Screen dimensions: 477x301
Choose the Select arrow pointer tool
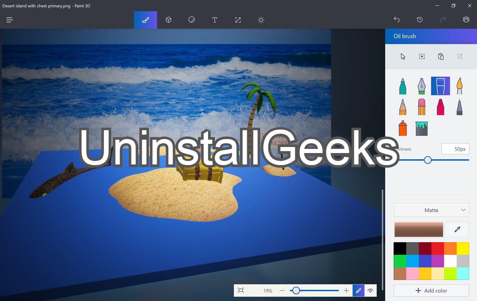point(403,57)
